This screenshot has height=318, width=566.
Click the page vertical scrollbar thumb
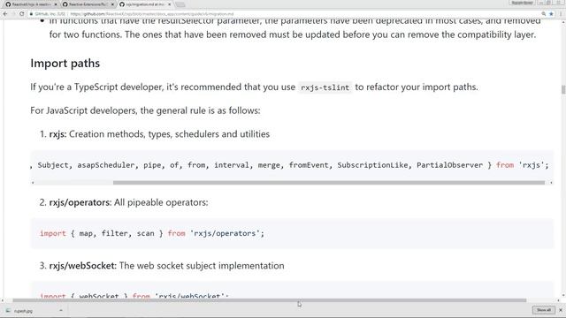563,89
